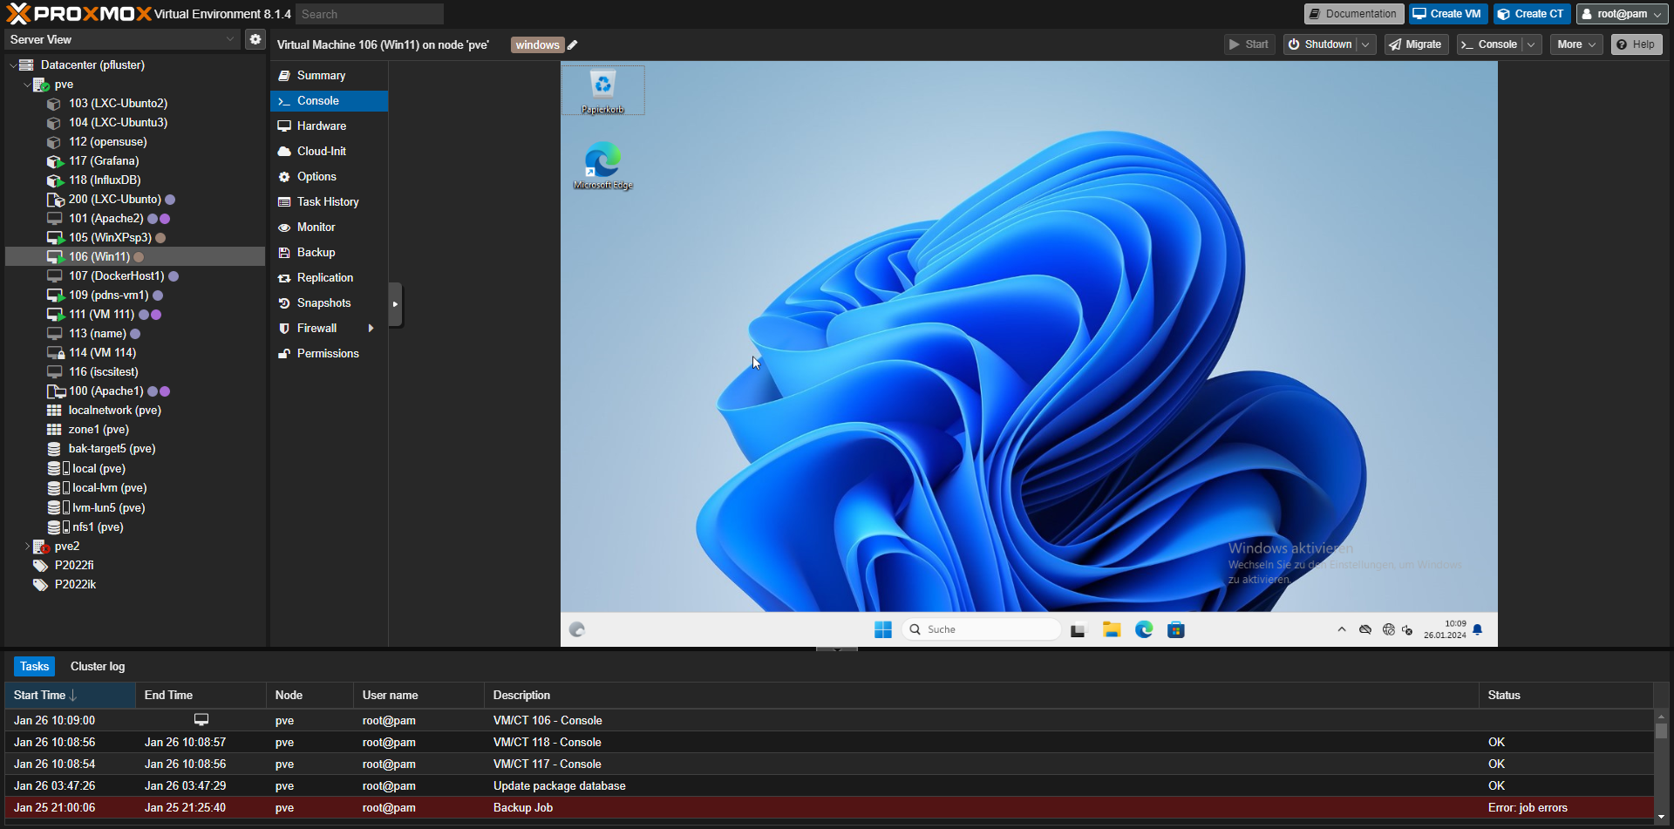The height and width of the screenshot is (829, 1674).
Task: Open the Hardware panel
Action: [329, 126]
